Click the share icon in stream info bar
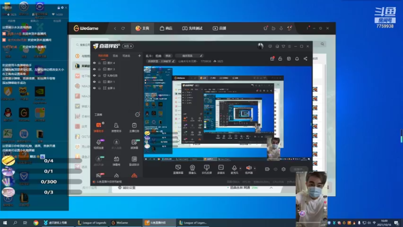 305,59
